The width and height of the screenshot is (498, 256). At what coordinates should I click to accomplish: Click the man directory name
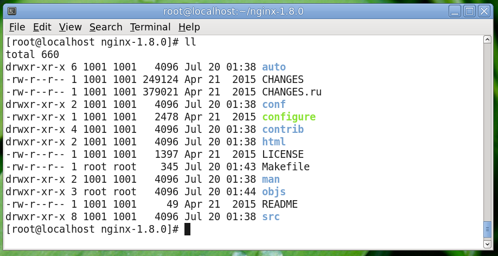pyautogui.click(x=271, y=180)
